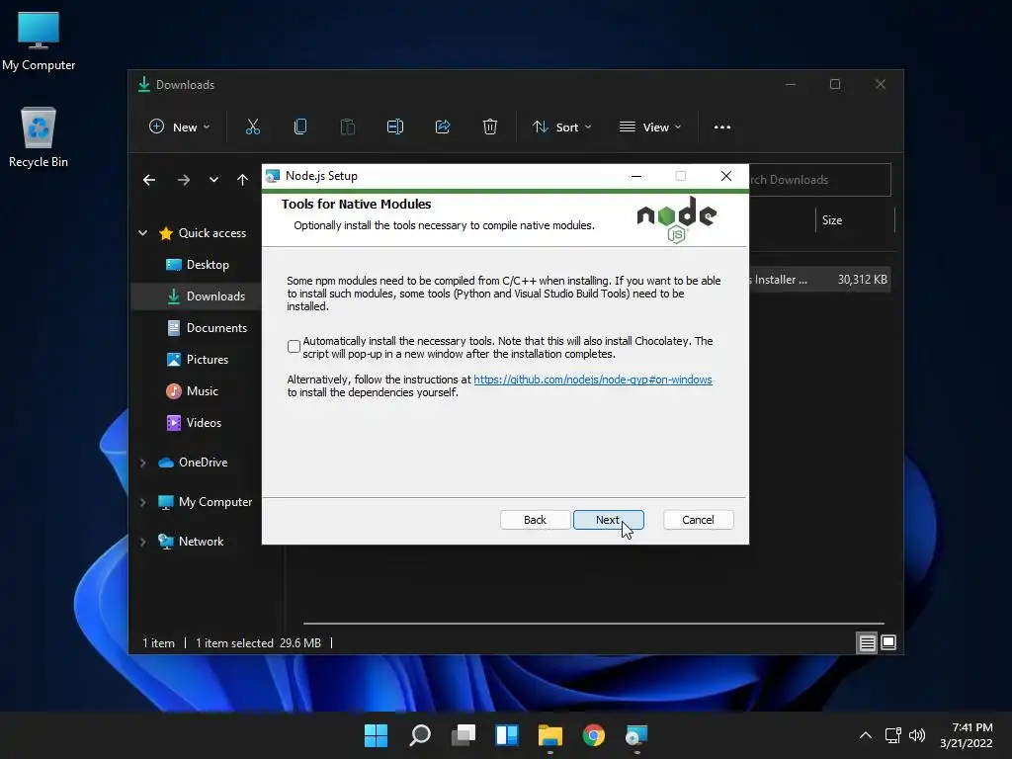Go Back in the Node.js Setup wizard

535,520
